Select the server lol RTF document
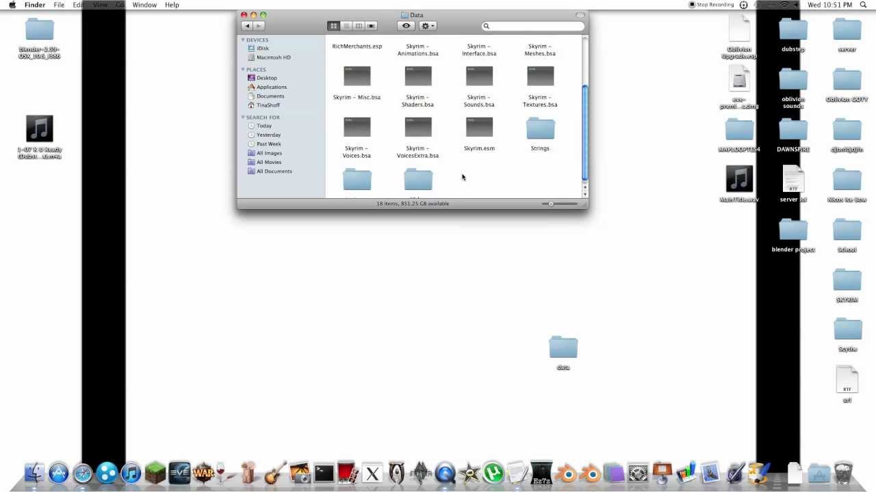 (x=793, y=180)
